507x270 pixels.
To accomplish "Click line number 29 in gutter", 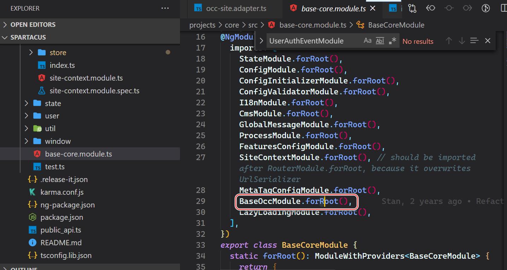I will coord(200,201).
